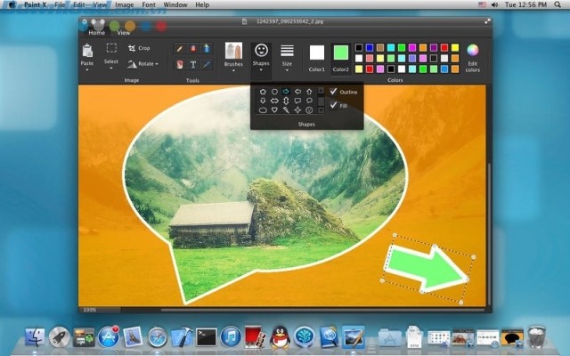Select the Color1 white swatch
The width and height of the screenshot is (570, 356).
point(317,53)
